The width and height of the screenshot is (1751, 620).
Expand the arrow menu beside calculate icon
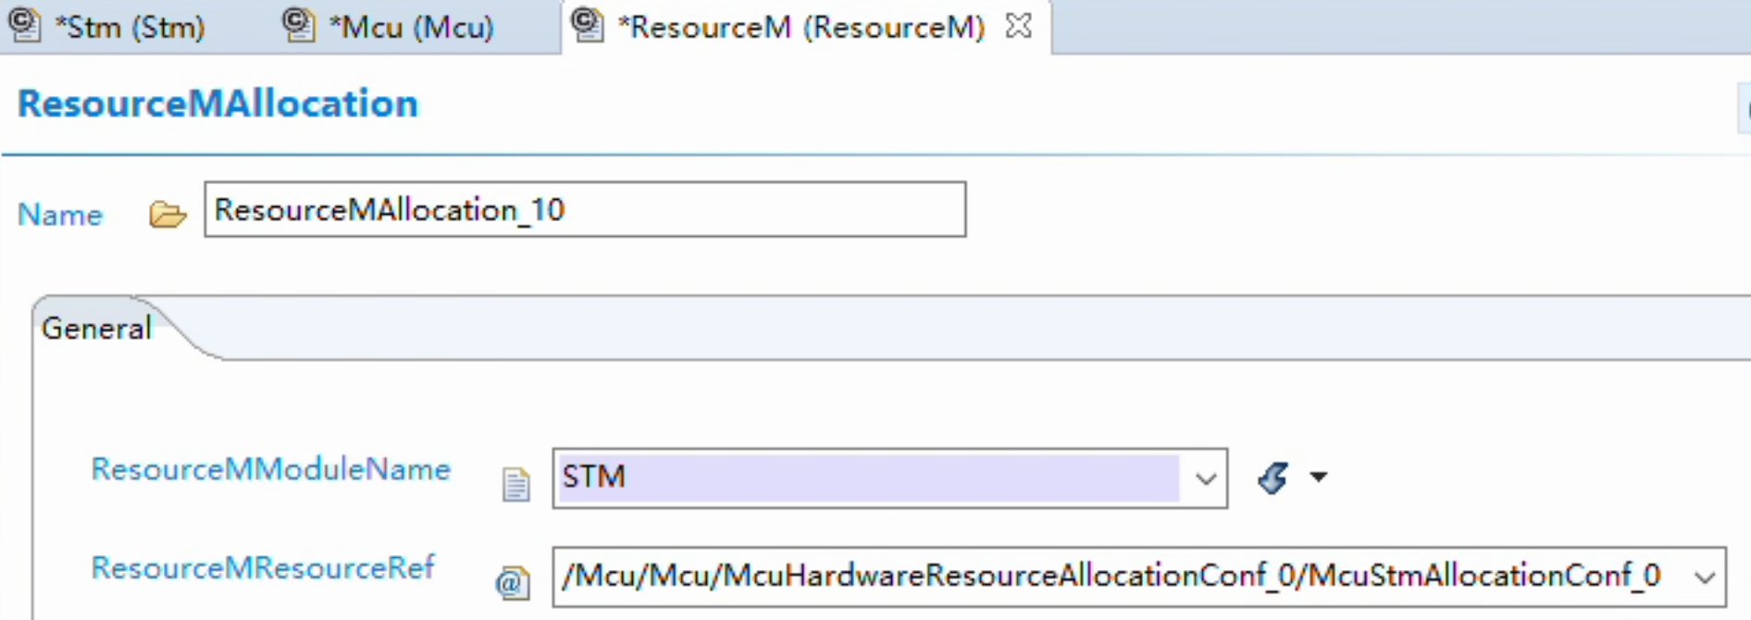click(x=1319, y=477)
